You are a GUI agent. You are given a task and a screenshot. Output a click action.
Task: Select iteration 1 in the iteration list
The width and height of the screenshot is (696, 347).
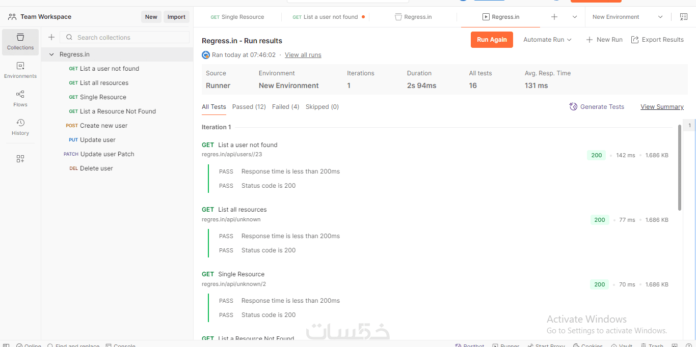pos(689,126)
